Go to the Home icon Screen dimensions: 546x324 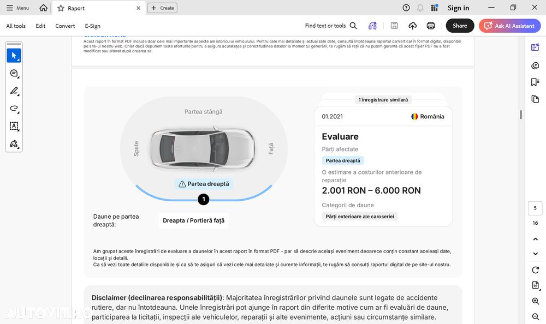(x=44, y=8)
